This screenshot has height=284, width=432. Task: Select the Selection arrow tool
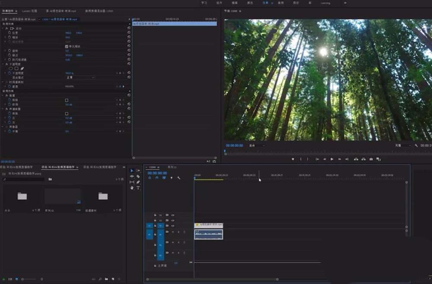(x=132, y=171)
